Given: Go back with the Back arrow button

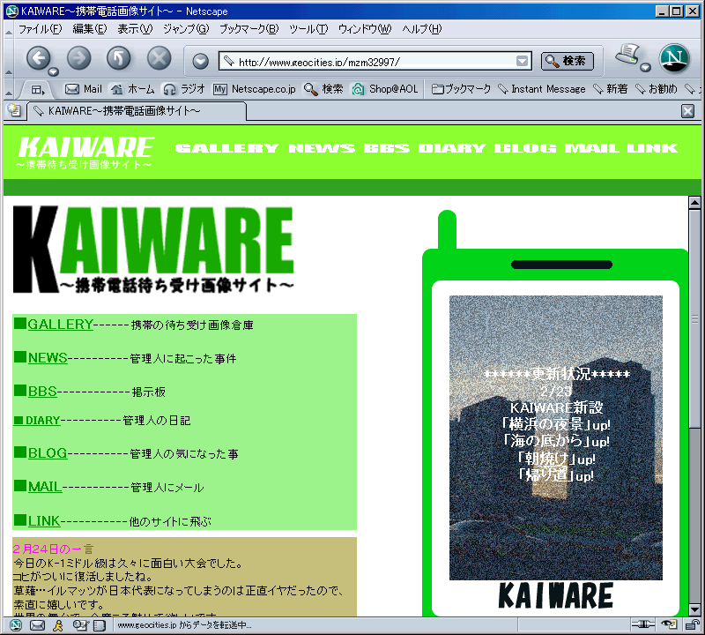Looking at the screenshot, I should pos(39,58).
